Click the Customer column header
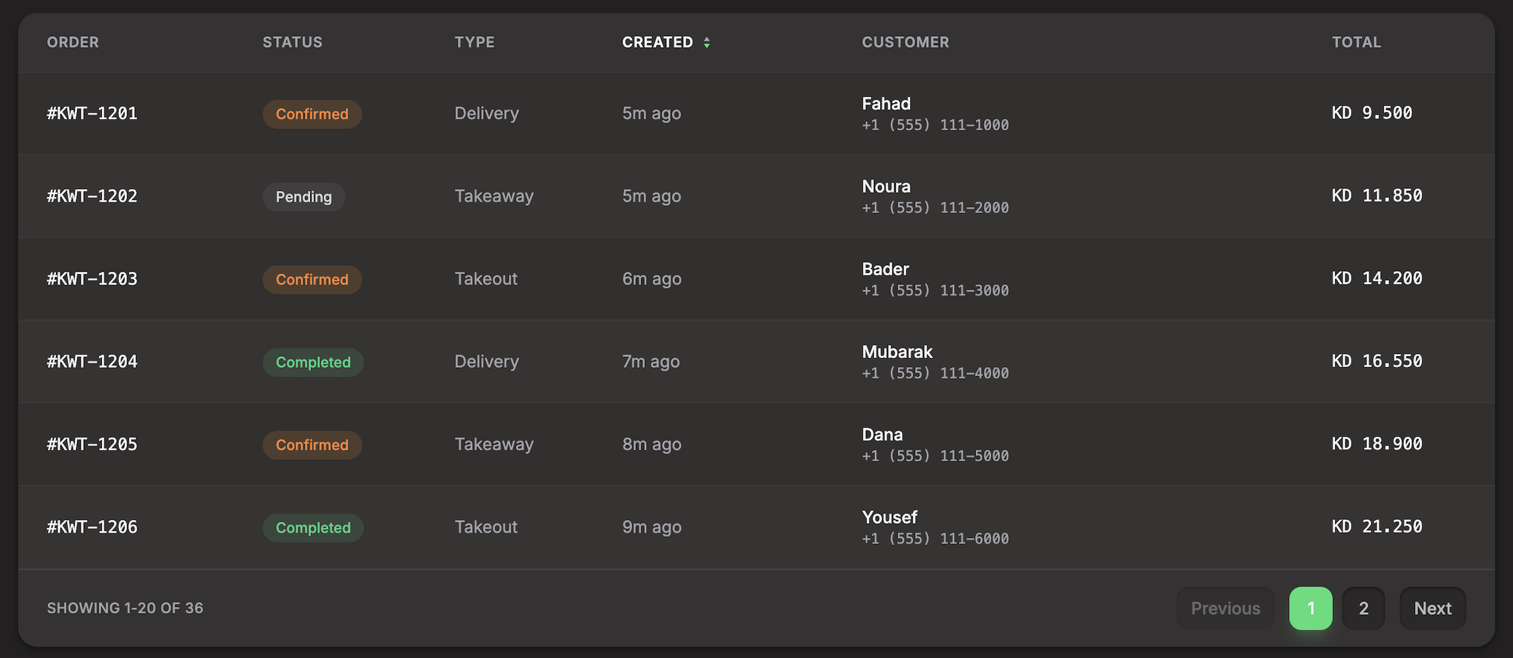This screenshot has height=658, width=1513. click(905, 43)
